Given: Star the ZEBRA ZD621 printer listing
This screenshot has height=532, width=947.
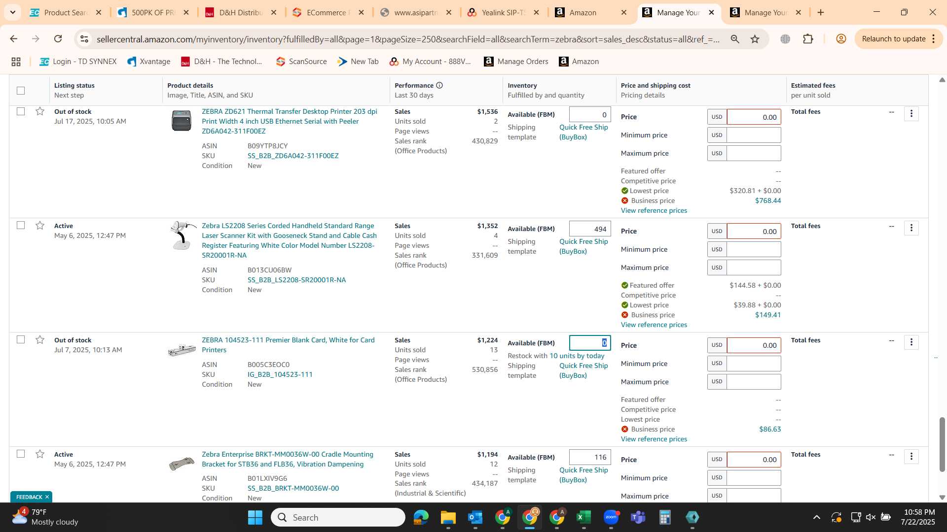Looking at the screenshot, I should [x=40, y=111].
